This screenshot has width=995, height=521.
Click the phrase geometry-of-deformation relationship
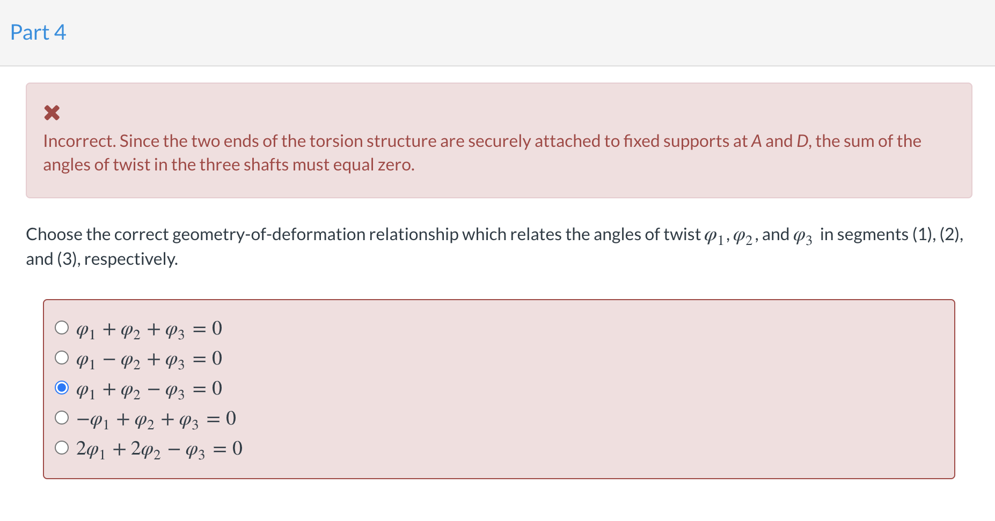pos(319,234)
